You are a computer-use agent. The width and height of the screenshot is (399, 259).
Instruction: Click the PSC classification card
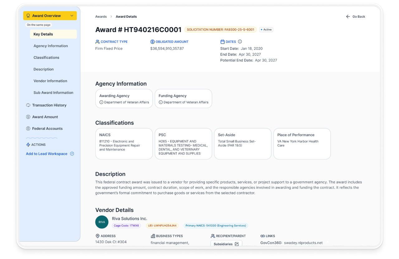pyautogui.click(x=183, y=144)
